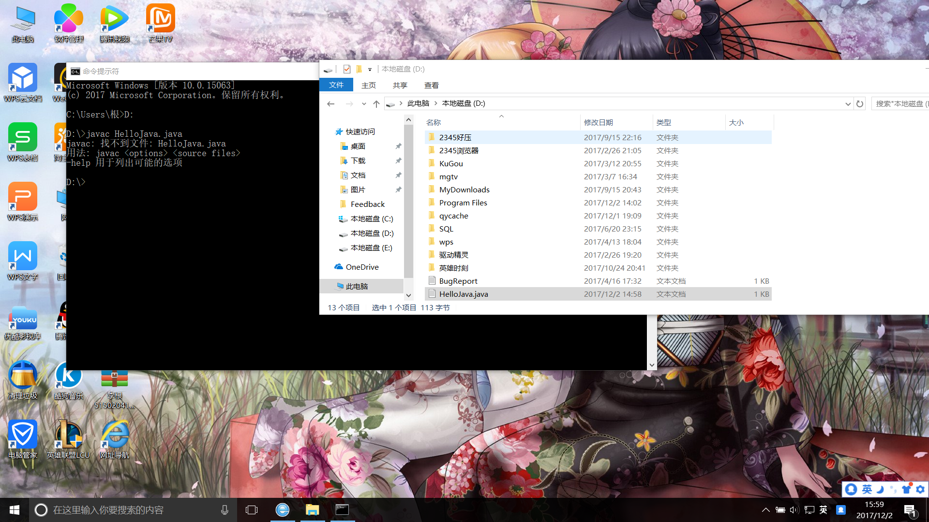
Task: Sort by 大小 column header
Action: click(x=749, y=123)
